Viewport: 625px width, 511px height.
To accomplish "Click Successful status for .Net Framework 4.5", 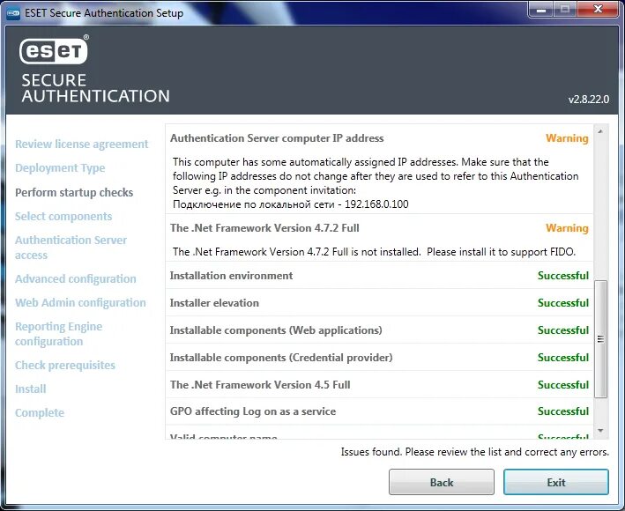I will point(562,385).
